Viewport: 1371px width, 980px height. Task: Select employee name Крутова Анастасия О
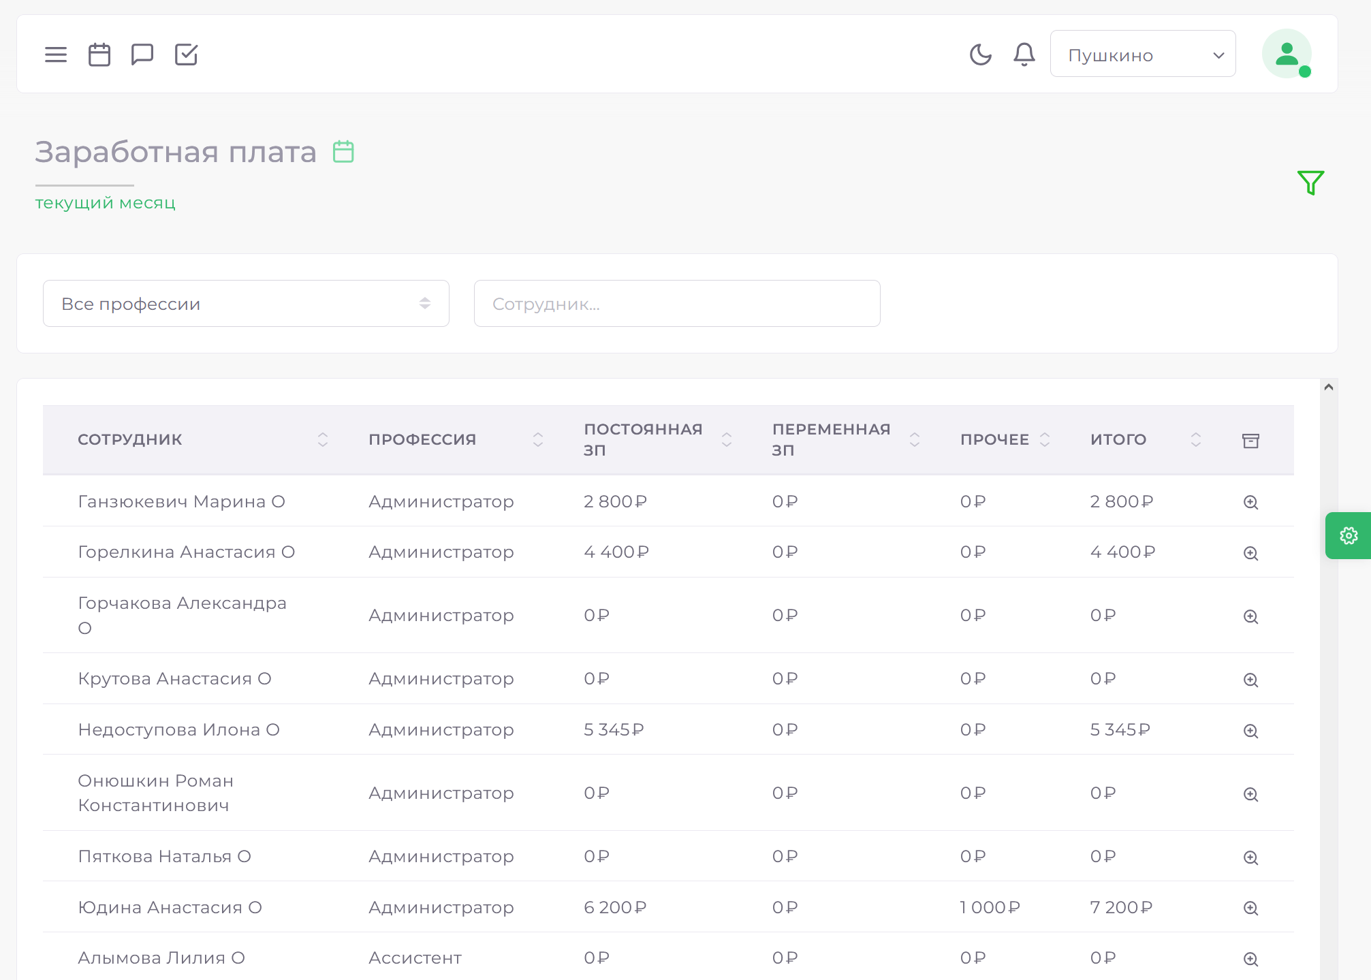click(175, 679)
